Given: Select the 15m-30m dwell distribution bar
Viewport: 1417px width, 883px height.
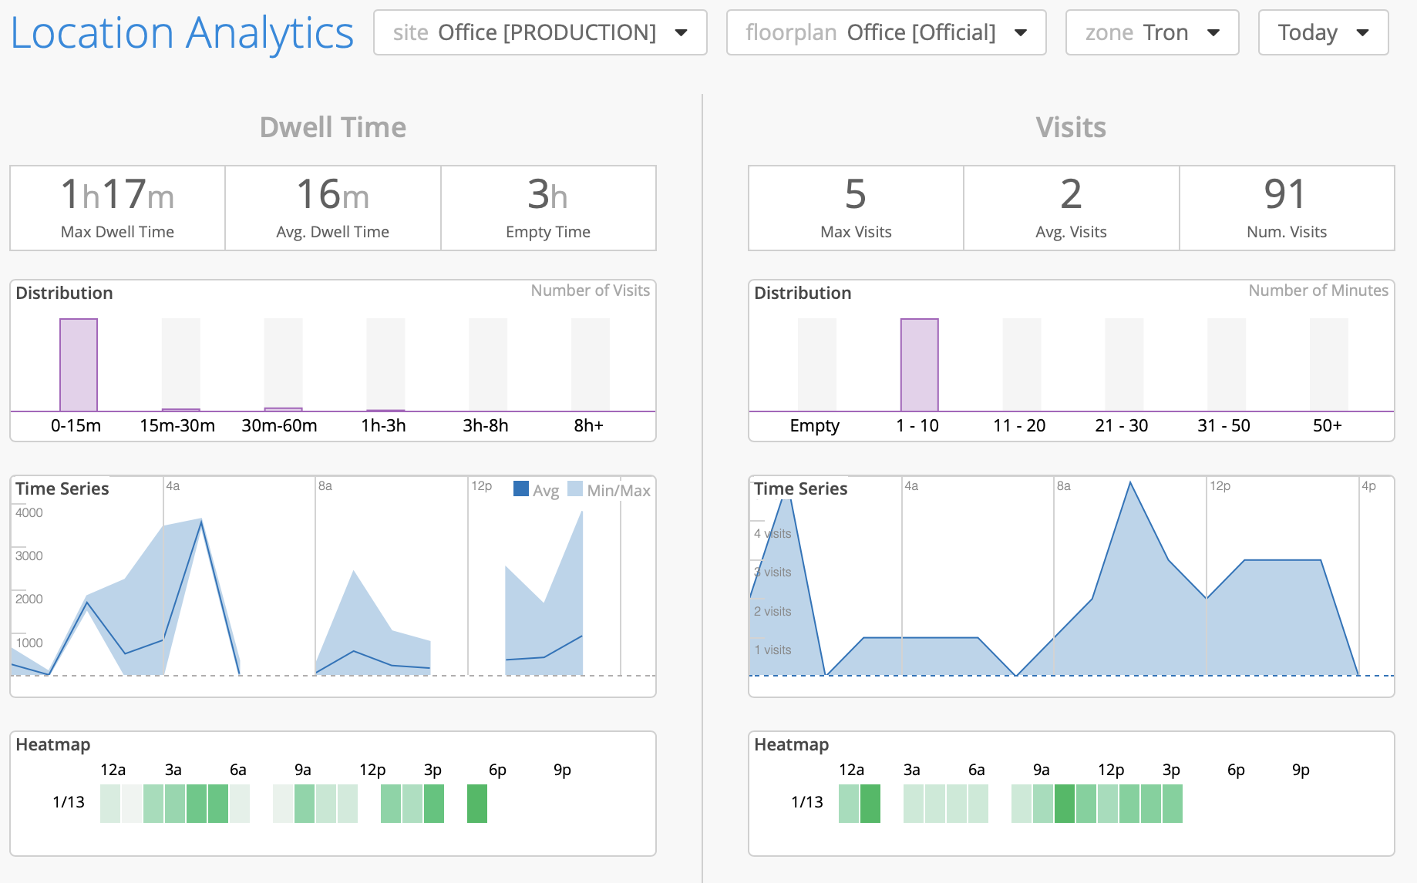Looking at the screenshot, I should 181,364.
